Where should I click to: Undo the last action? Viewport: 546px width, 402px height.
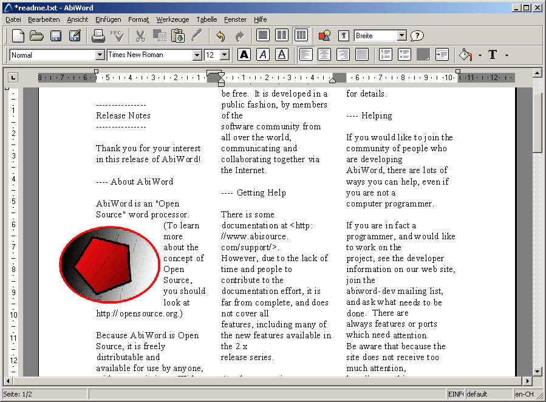[220, 35]
